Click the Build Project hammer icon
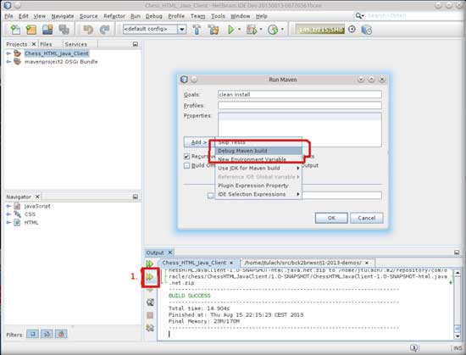Viewport: 466px width, 355px height. tap(197, 30)
